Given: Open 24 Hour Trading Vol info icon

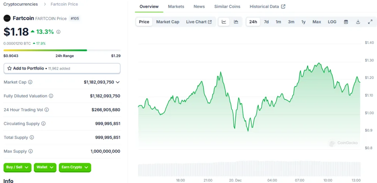Looking at the screenshot, I should 47,110.
